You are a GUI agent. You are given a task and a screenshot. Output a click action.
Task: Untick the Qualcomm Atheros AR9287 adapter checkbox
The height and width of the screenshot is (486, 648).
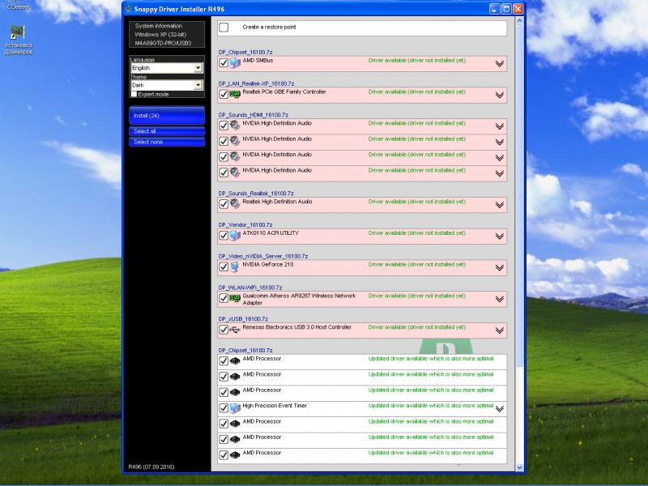[224, 298]
